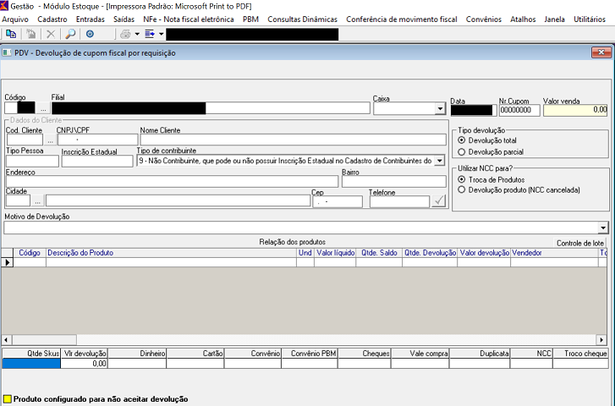Click the blue circle toolbar icon
The height and width of the screenshot is (406, 615).
coord(90,34)
